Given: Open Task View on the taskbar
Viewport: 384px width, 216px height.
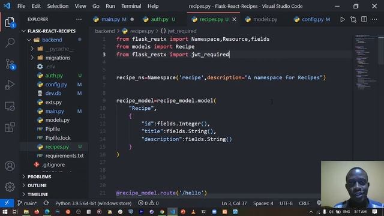Looking at the screenshot, I should pyautogui.click(x=15, y=212).
